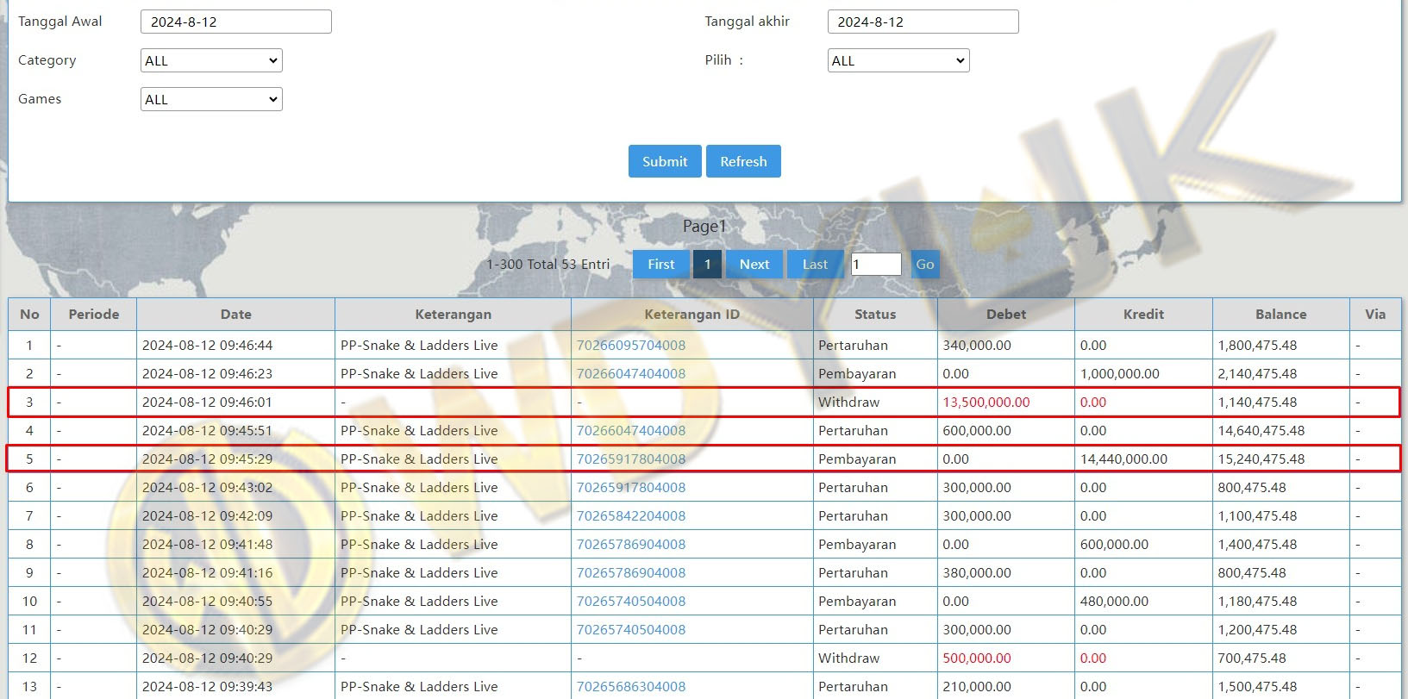Click the debet value 500,000.00
The height and width of the screenshot is (699, 1408).
(x=977, y=658)
